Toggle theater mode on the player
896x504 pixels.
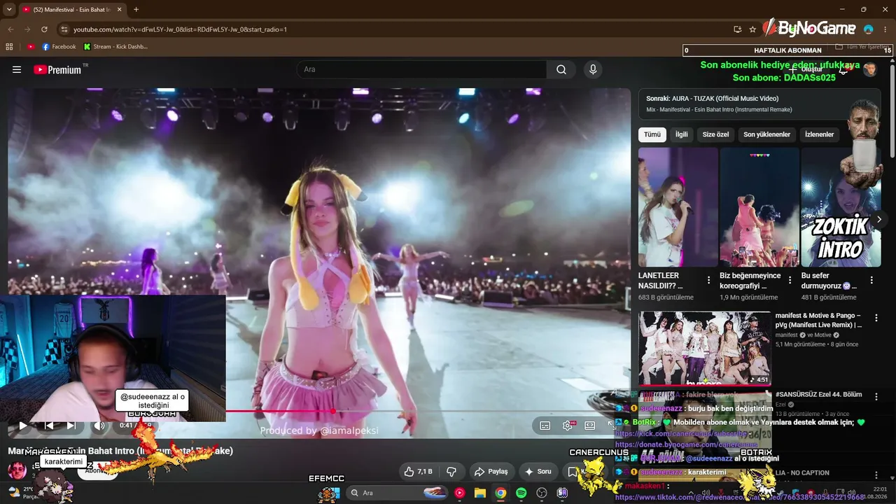[590, 425]
